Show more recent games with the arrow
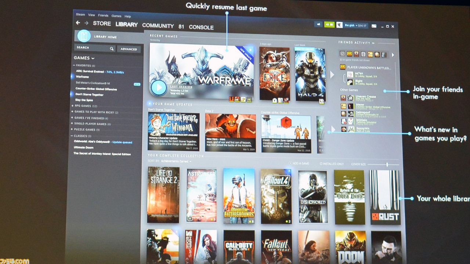 332,75
